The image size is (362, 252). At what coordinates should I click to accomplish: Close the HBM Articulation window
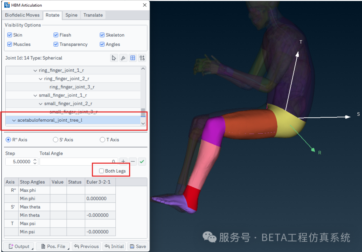[x=144, y=5]
